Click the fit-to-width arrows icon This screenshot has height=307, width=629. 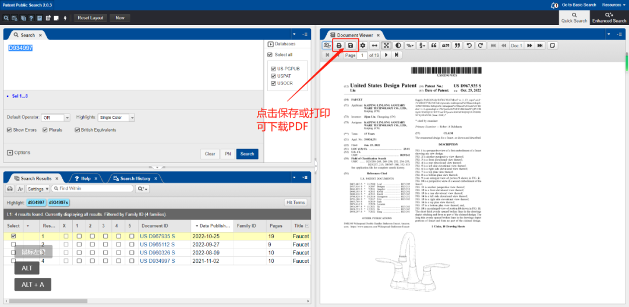point(374,45)
